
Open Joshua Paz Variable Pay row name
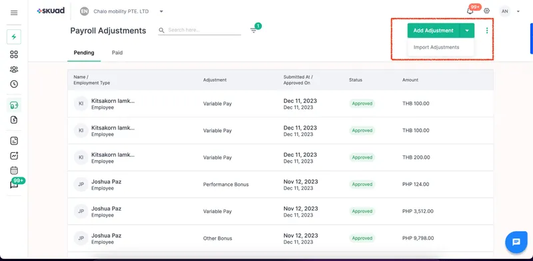coord(107,209)
